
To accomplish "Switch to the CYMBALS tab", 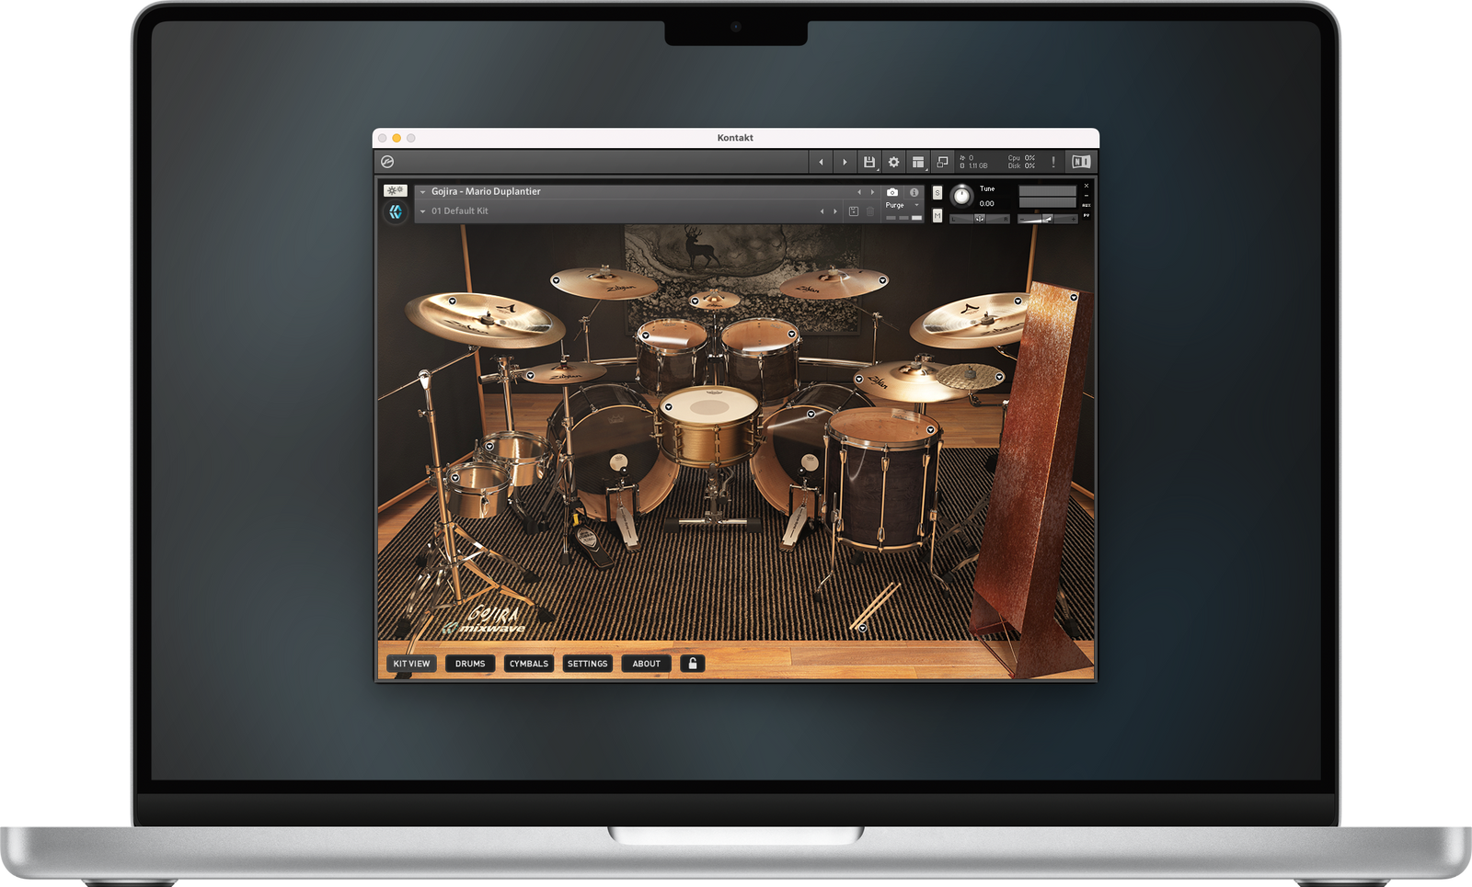I will click(x=529, y=664).
